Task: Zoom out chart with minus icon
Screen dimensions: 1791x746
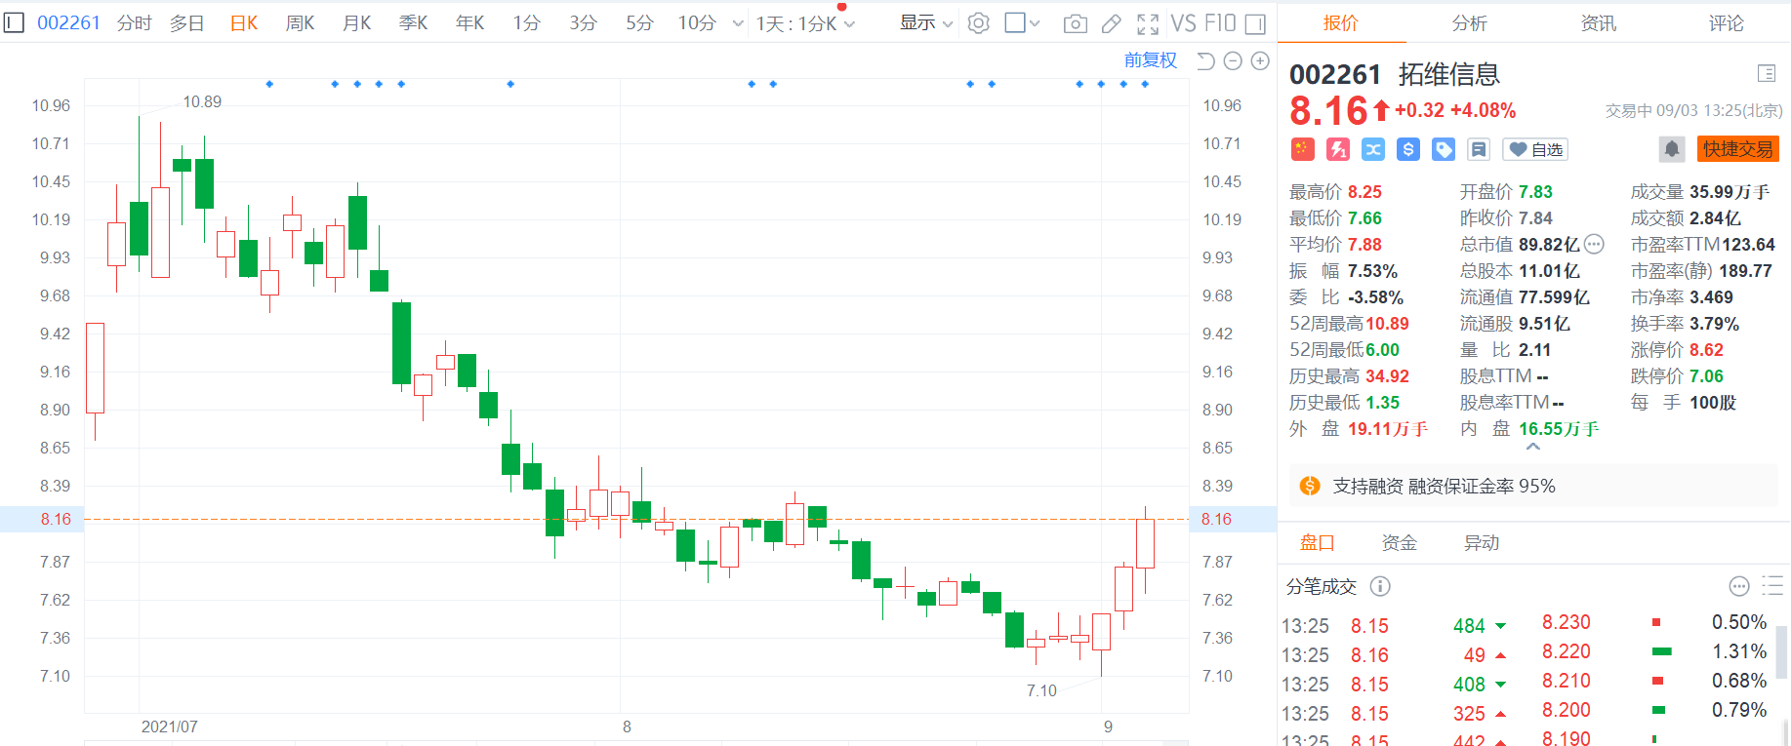Action: click(x=1233, y=61)
